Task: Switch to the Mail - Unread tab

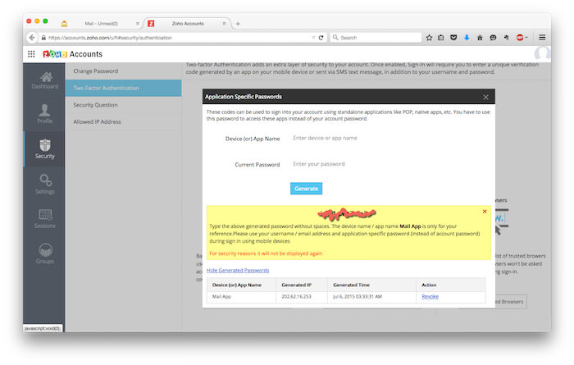Action: pos(101,24)
